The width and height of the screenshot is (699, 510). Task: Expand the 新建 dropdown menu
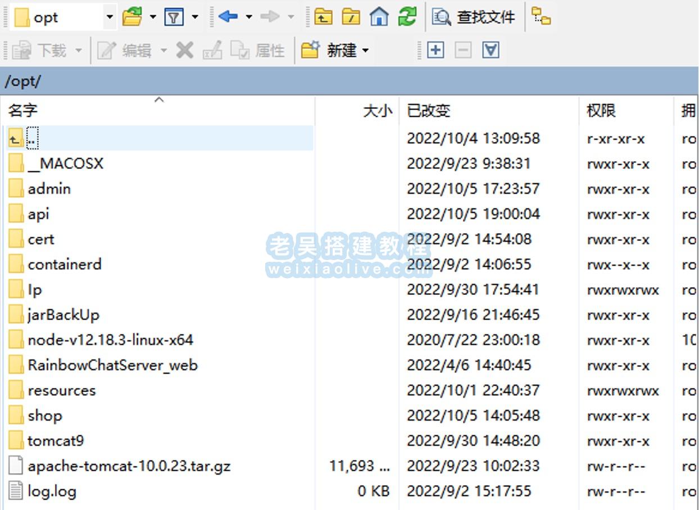366,51
